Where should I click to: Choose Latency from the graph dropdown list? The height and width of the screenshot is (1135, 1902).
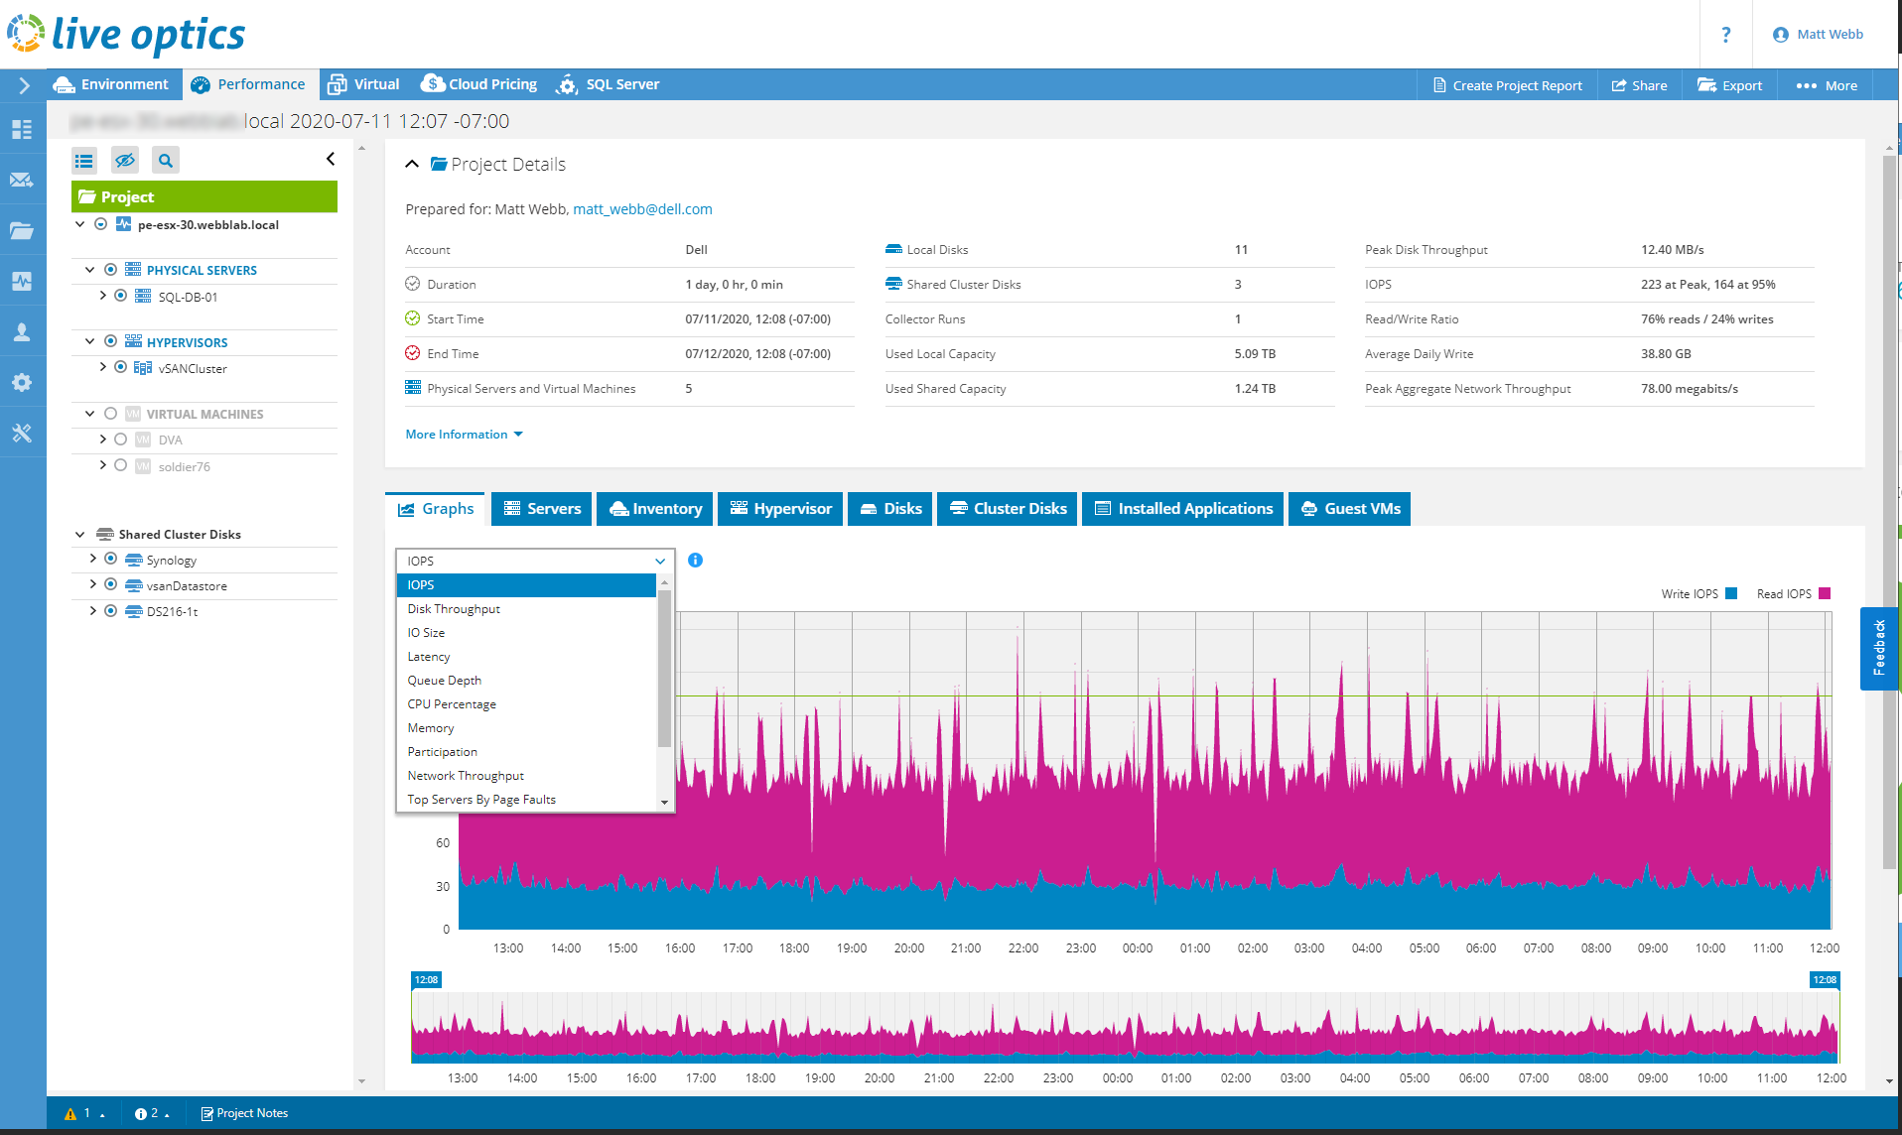click(429, 657)
